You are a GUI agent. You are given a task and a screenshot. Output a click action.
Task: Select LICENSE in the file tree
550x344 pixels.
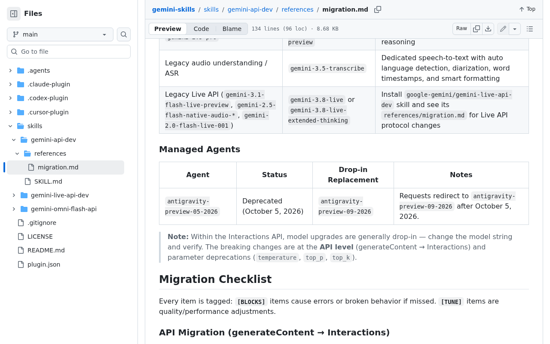click(40, 236)
